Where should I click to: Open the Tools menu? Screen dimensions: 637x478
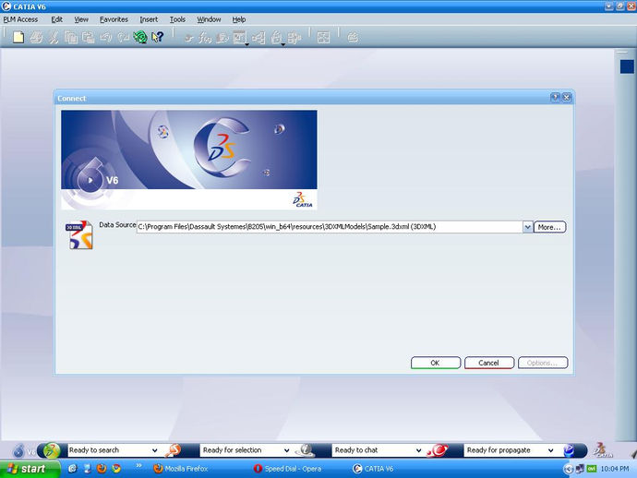[x=177, y=19]
